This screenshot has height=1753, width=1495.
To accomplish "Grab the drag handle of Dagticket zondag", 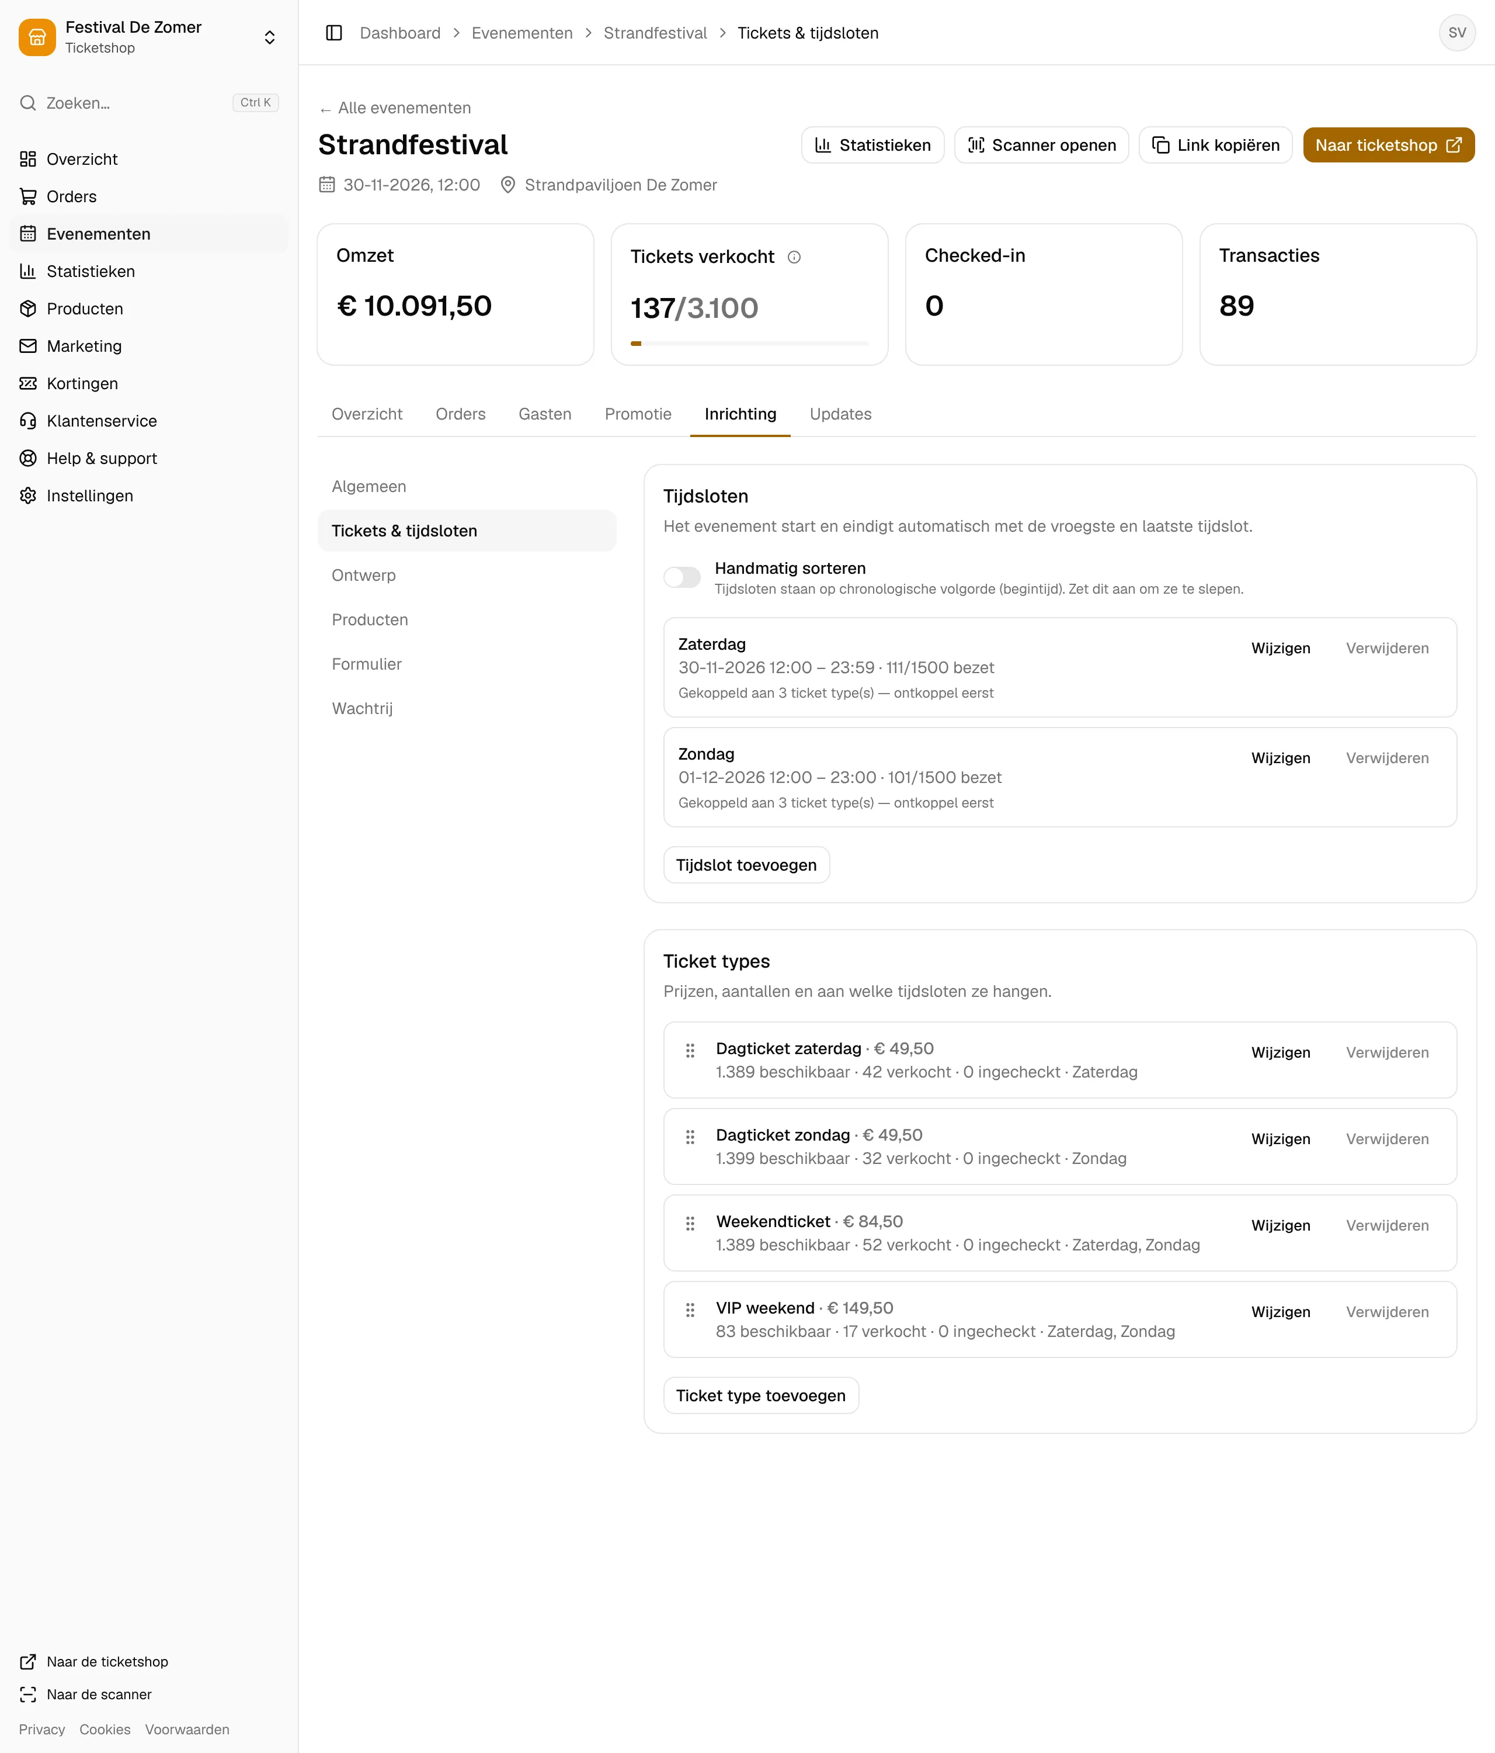I will point(690,1136).
